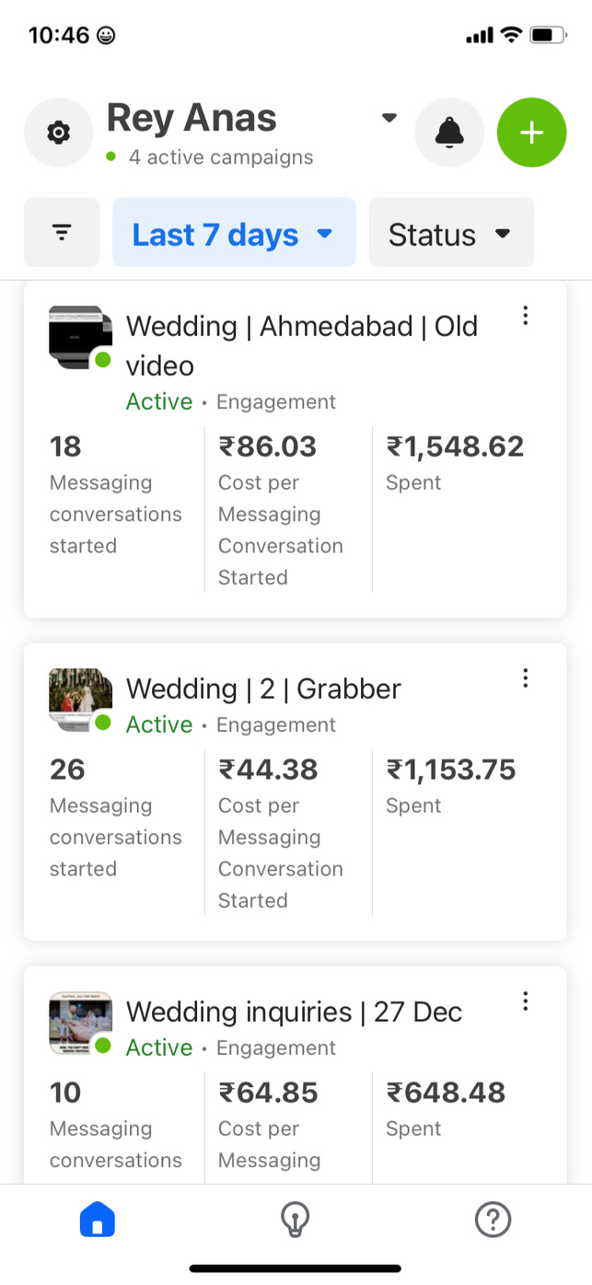This screenshot has height=1285, width=592.
Task: Open more options for Wedding 2 Grabber
Action: pos(525,678)
